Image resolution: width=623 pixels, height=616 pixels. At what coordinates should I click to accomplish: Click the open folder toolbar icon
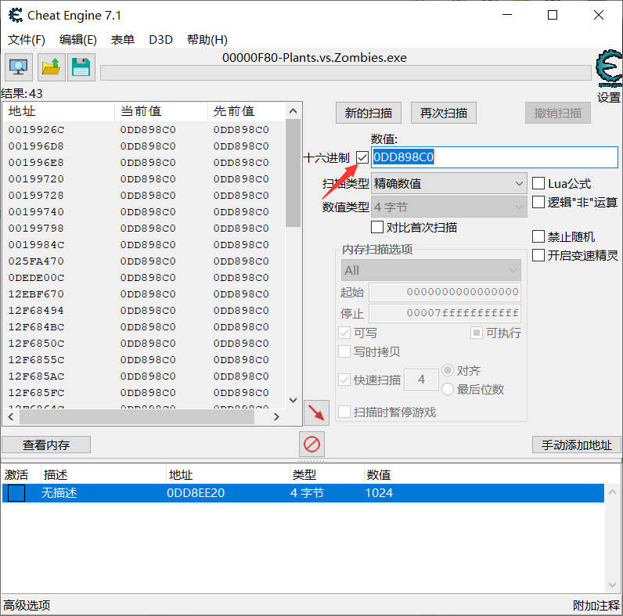(x=52, y=67)
